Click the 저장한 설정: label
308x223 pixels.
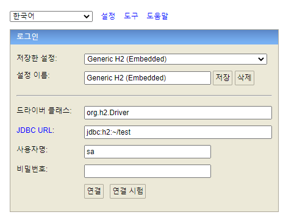tap(37, 58)
